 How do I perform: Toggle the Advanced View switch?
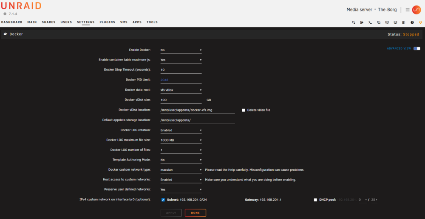(417, 49)
